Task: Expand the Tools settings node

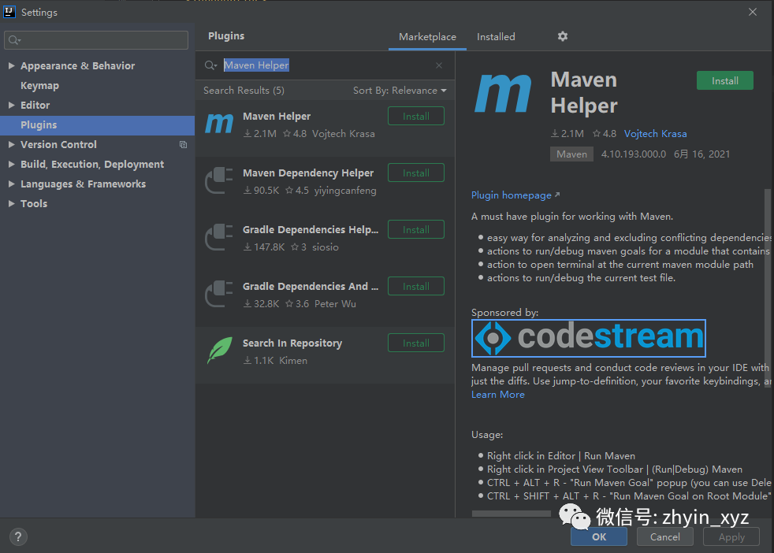Action: pyautogui.click(x=11, y=203)
